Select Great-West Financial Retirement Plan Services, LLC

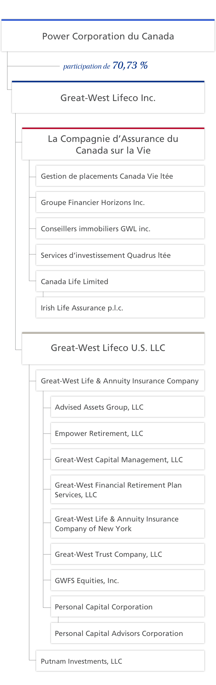[x=128, y=490]
